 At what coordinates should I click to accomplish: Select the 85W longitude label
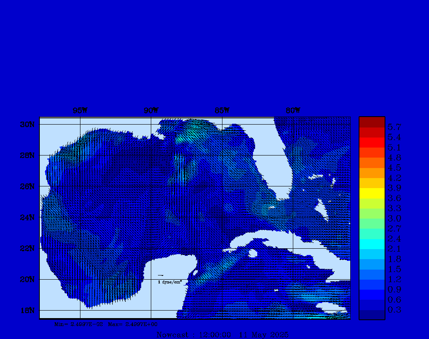pos(222,110)
